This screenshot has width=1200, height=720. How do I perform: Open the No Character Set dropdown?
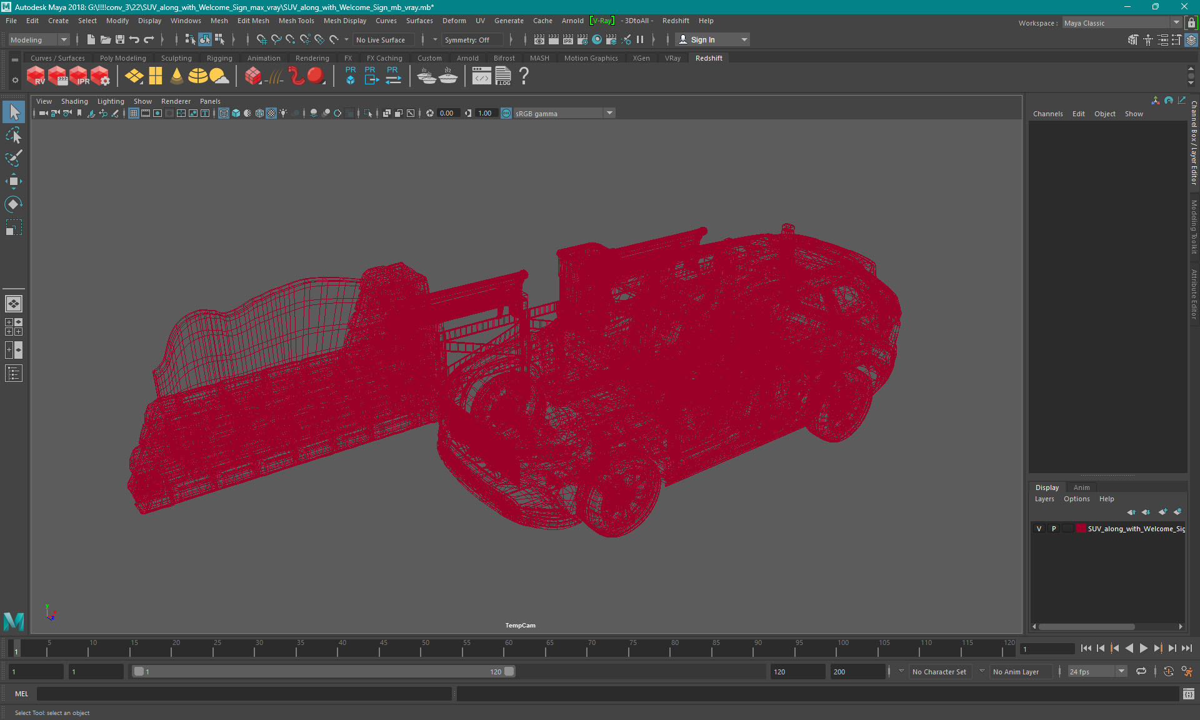click(939, 671)
